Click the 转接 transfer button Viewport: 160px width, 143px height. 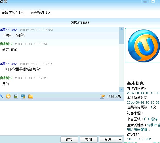point(69,139)
